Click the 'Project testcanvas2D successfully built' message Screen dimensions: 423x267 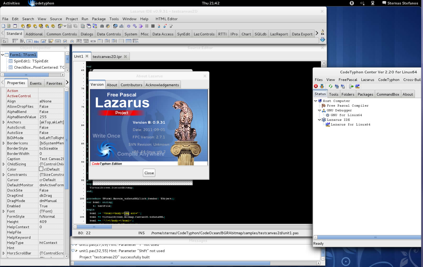114,257
